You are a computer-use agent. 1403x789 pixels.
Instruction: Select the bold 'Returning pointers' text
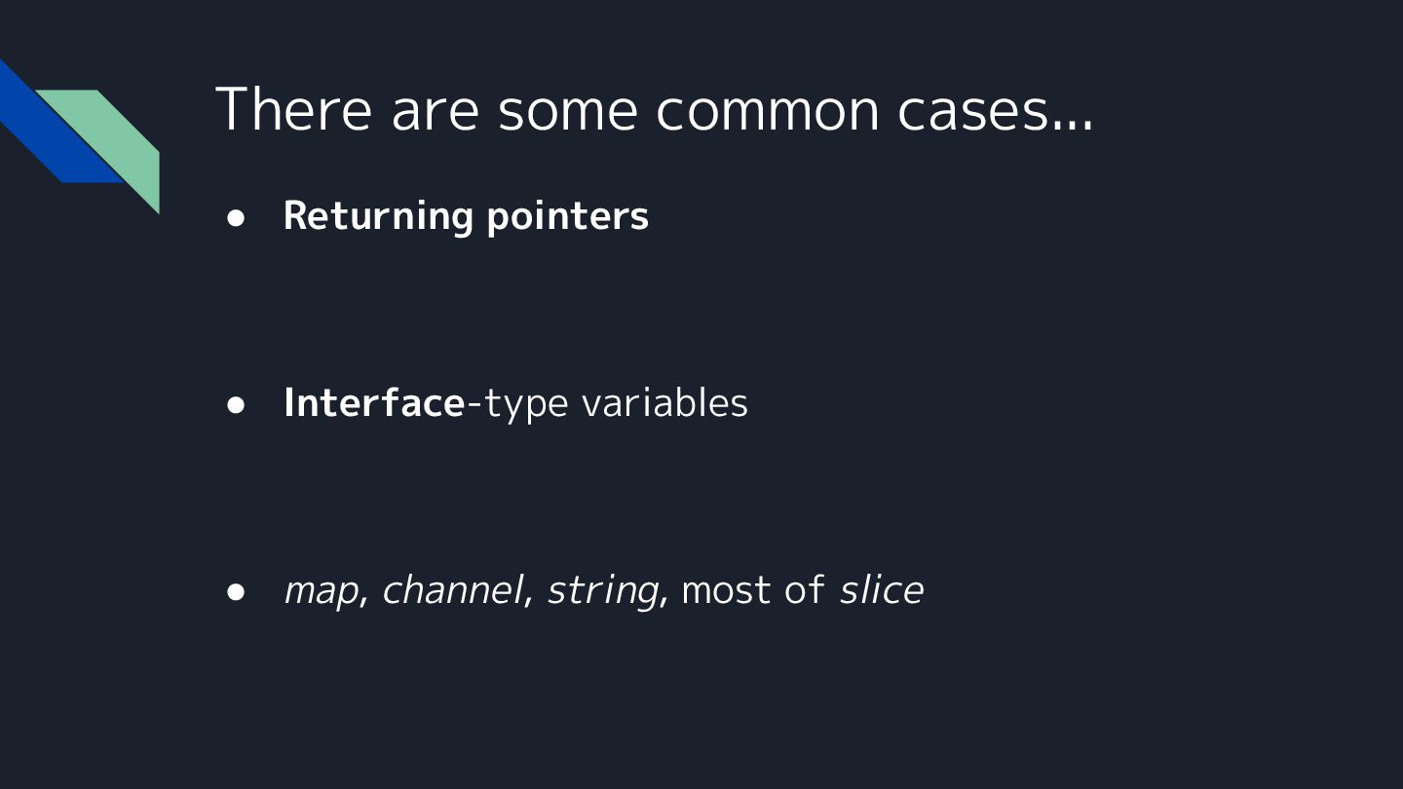tap(465, 216)
